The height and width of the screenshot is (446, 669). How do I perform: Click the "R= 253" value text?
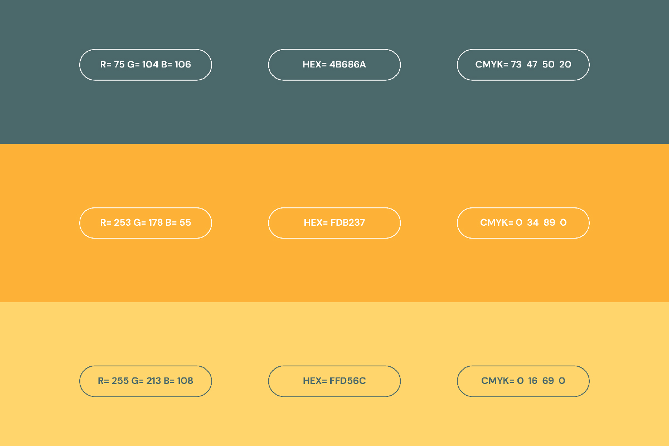[x=115, y=223]
